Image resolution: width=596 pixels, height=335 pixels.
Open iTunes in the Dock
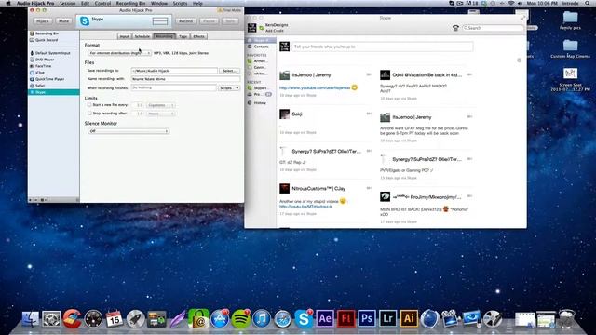point(262,318)
